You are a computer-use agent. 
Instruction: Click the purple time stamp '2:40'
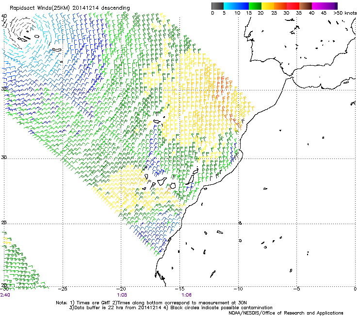[5, 295]
